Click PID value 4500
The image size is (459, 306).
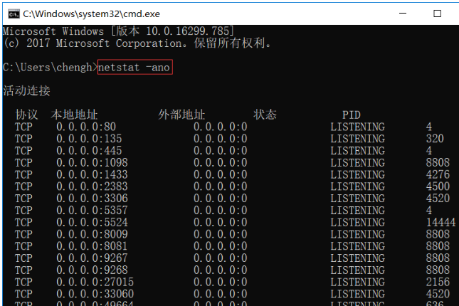click(438, 186)
